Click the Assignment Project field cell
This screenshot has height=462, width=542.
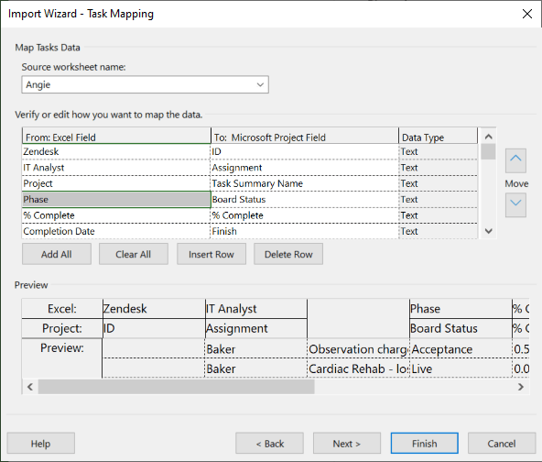[x=305, y=168]
